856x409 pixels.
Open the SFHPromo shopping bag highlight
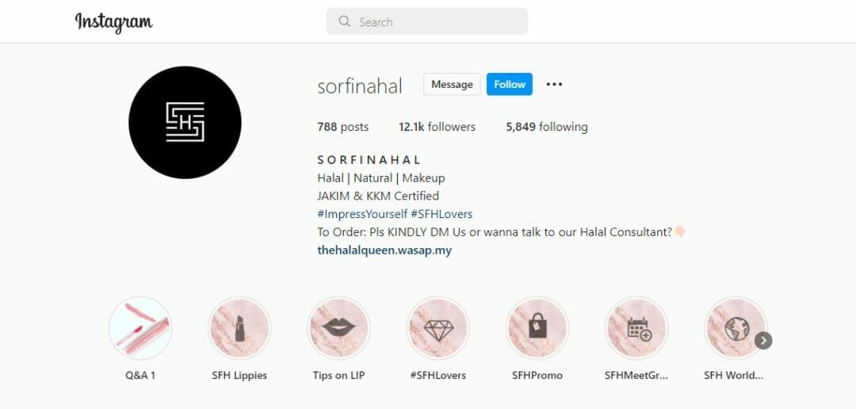(537, 328)
